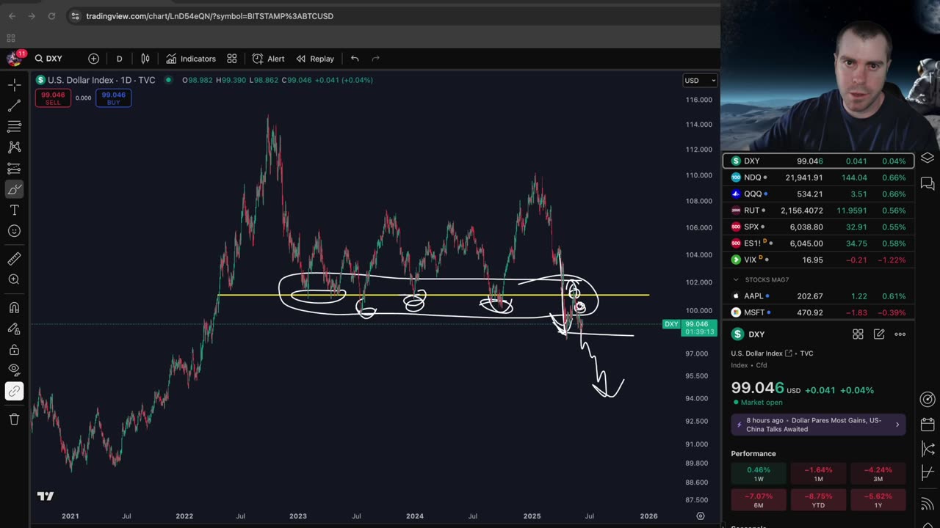
Task: Open the indicator templates grid icon
Action: (x=232, y=59)
